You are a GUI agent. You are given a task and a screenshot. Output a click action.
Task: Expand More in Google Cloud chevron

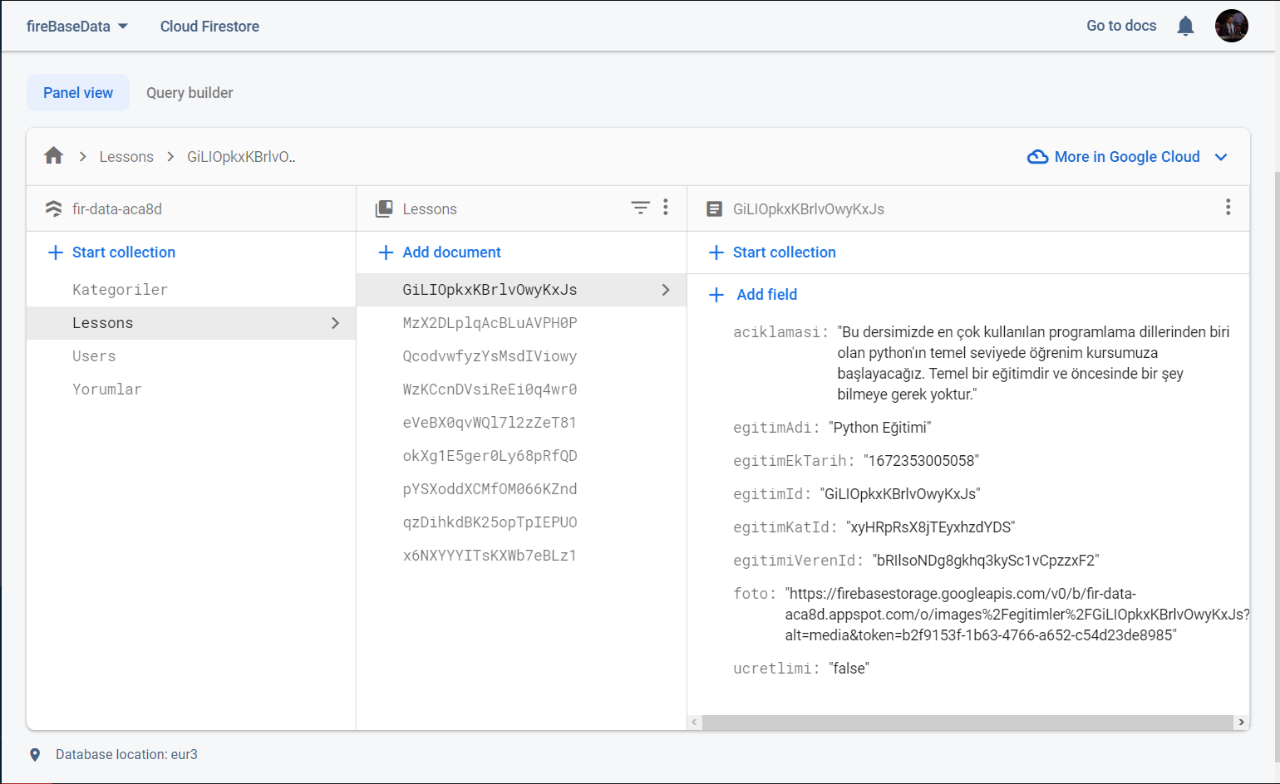1221,157
